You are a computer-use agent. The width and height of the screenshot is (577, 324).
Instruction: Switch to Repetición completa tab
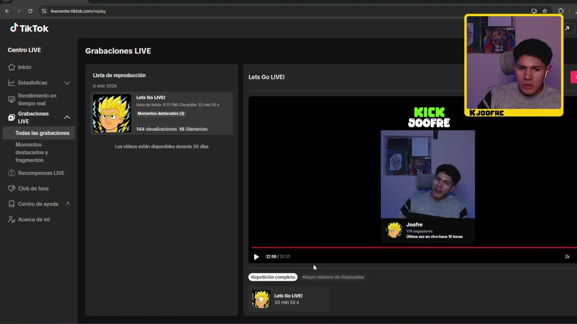coord(273,277)
